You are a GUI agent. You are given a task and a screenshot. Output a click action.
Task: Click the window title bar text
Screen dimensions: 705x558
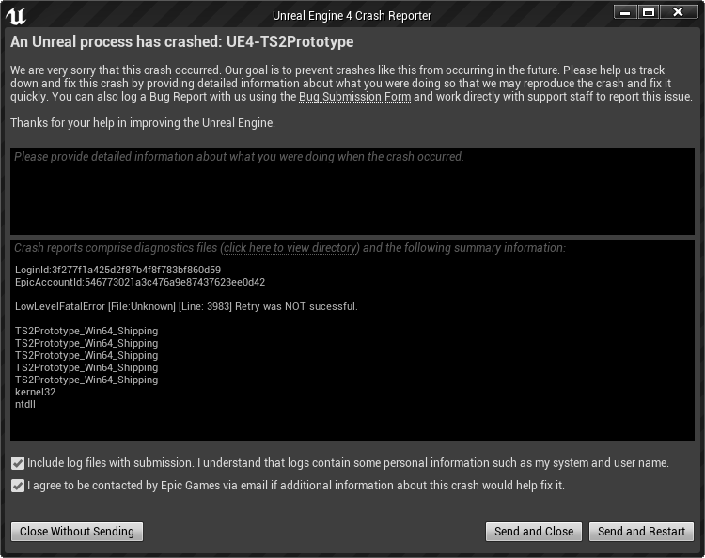pos(352,16)
